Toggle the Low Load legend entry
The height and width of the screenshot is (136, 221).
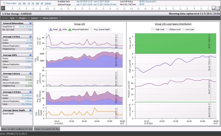(x=188, y=29)
